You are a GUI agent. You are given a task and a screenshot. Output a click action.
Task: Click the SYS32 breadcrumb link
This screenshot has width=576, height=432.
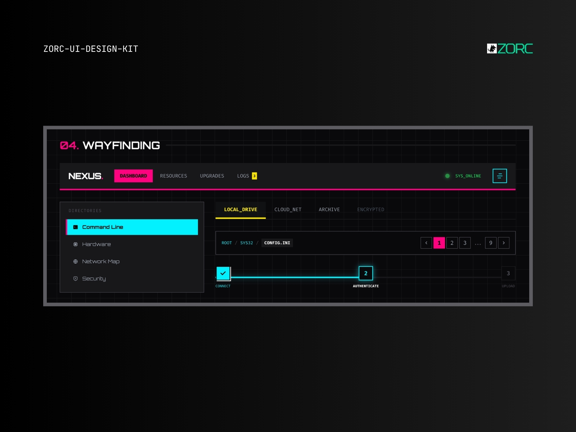247,243
